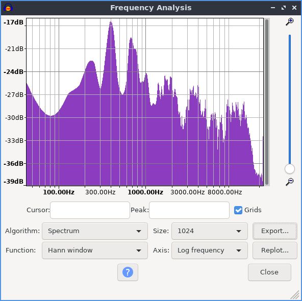Click the Replot... button
The width and height of the screenshot is (302, 301).
(x=275, y=250)
